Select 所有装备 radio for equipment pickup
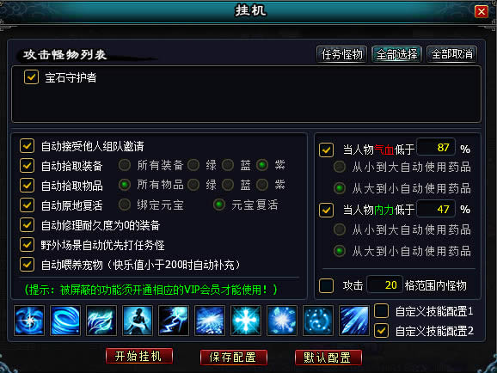 coord(125,165)
